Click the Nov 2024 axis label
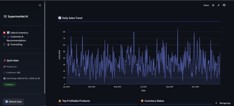The image size is (234, 106). (195, 87)
